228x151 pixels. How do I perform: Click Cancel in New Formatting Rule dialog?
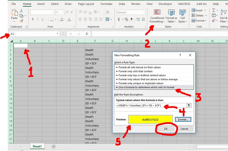(184, 129)
